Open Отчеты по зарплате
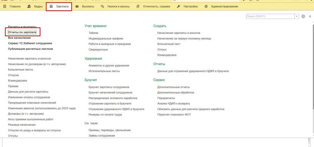 [x=22, y=32]
